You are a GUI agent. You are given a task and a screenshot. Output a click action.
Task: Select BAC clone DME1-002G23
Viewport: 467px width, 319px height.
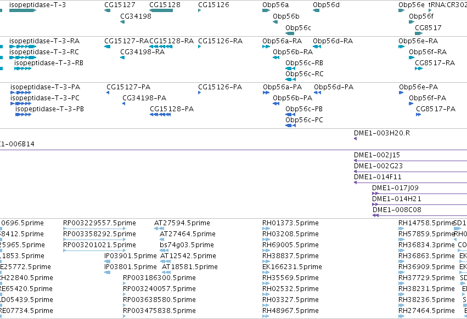pyautogui.click(x=378, y=166)
